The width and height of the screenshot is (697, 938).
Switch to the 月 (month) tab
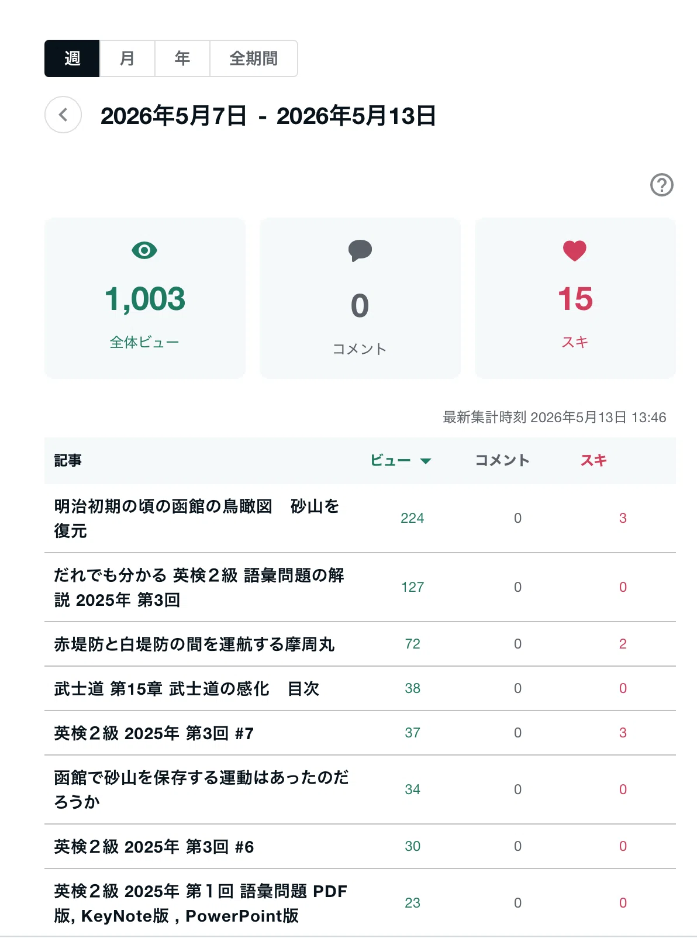pyautogui.click(x=127, y=58)
